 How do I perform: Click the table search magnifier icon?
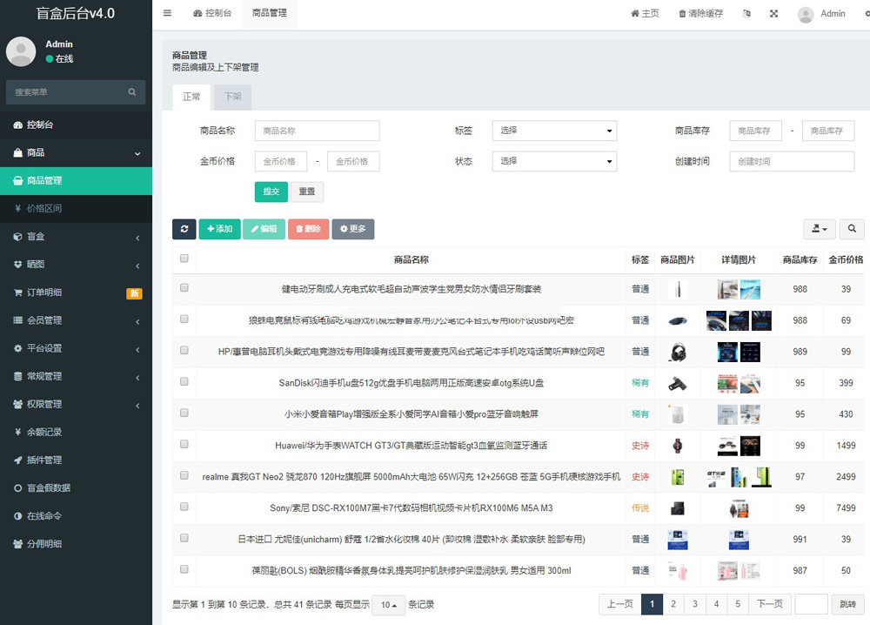pos(851,229)
